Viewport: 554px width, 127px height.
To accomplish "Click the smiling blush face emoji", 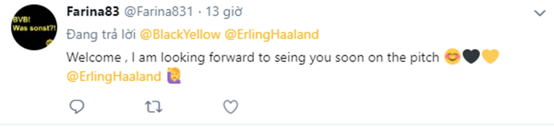I will (452, 57).
